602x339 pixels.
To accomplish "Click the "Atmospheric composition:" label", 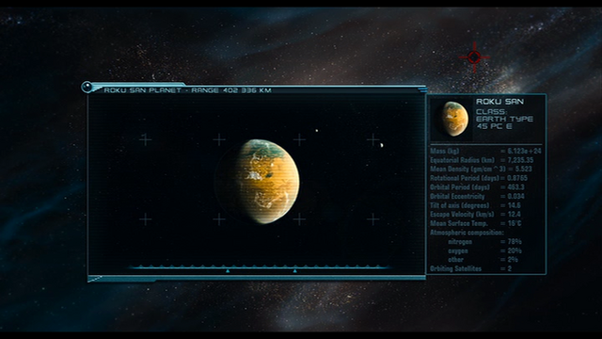I will pyautogui.click(x=467, y=233).
